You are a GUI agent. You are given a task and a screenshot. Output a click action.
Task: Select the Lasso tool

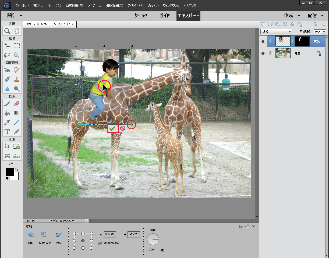[x=7, y=55]
